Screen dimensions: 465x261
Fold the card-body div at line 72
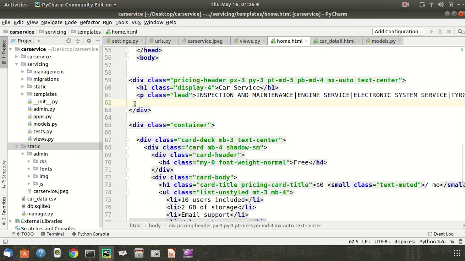(126, 177)
